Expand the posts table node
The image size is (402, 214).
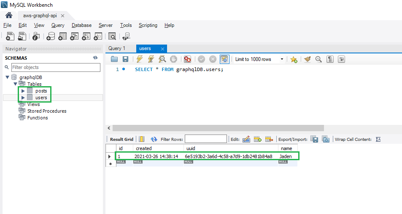pos(23,91)
